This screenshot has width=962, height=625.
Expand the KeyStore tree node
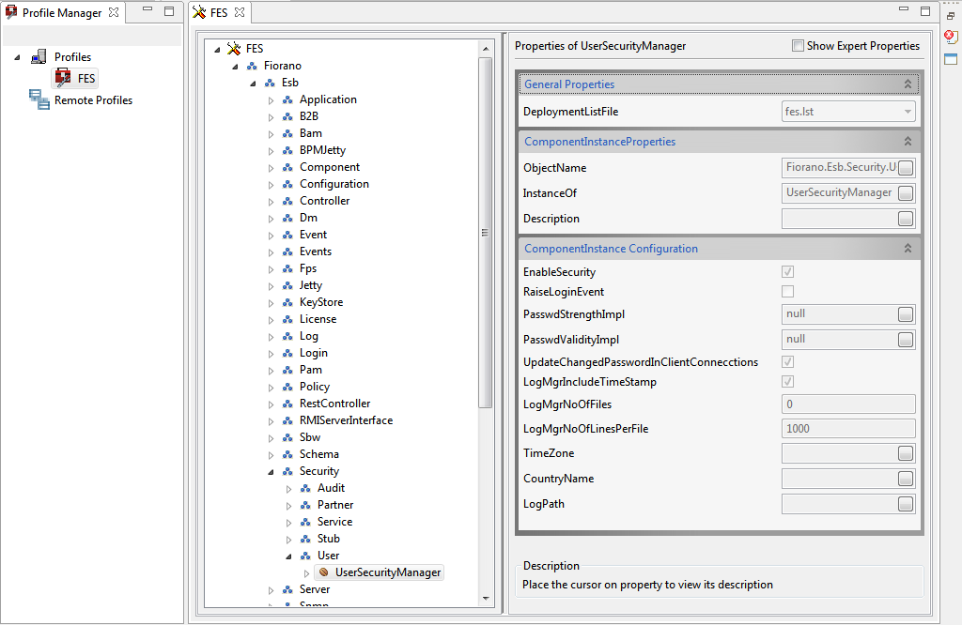click(x=272, y=303)
